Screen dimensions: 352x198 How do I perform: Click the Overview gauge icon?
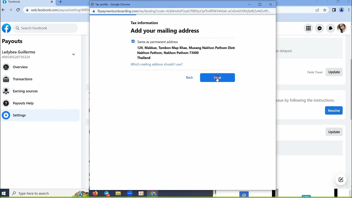(6, 67)
